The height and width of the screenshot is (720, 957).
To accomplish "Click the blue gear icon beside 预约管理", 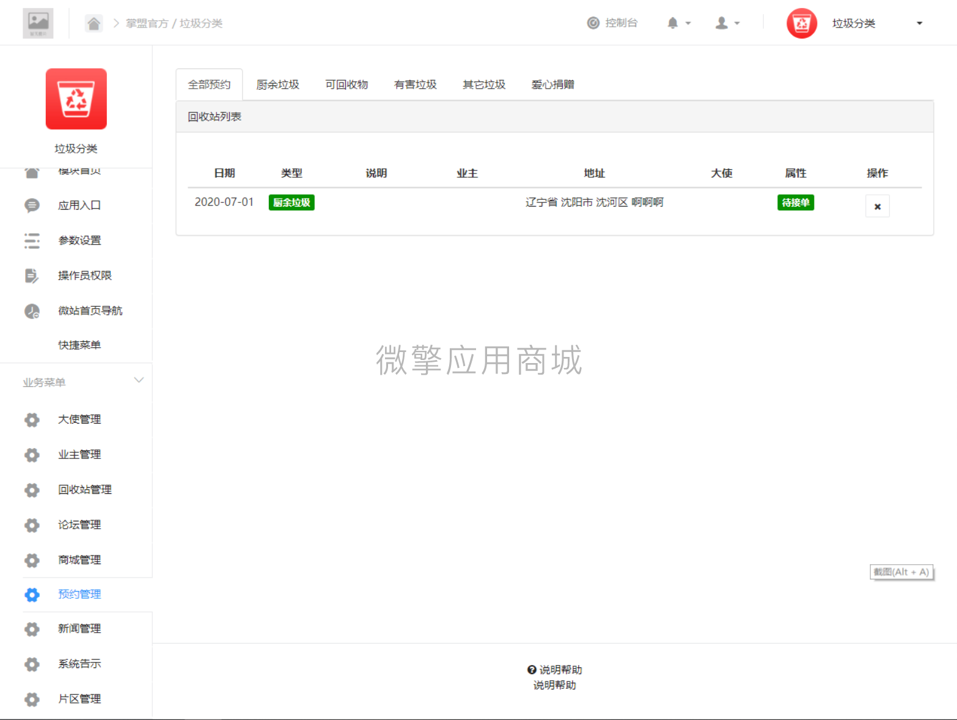I will pos(32,595).
